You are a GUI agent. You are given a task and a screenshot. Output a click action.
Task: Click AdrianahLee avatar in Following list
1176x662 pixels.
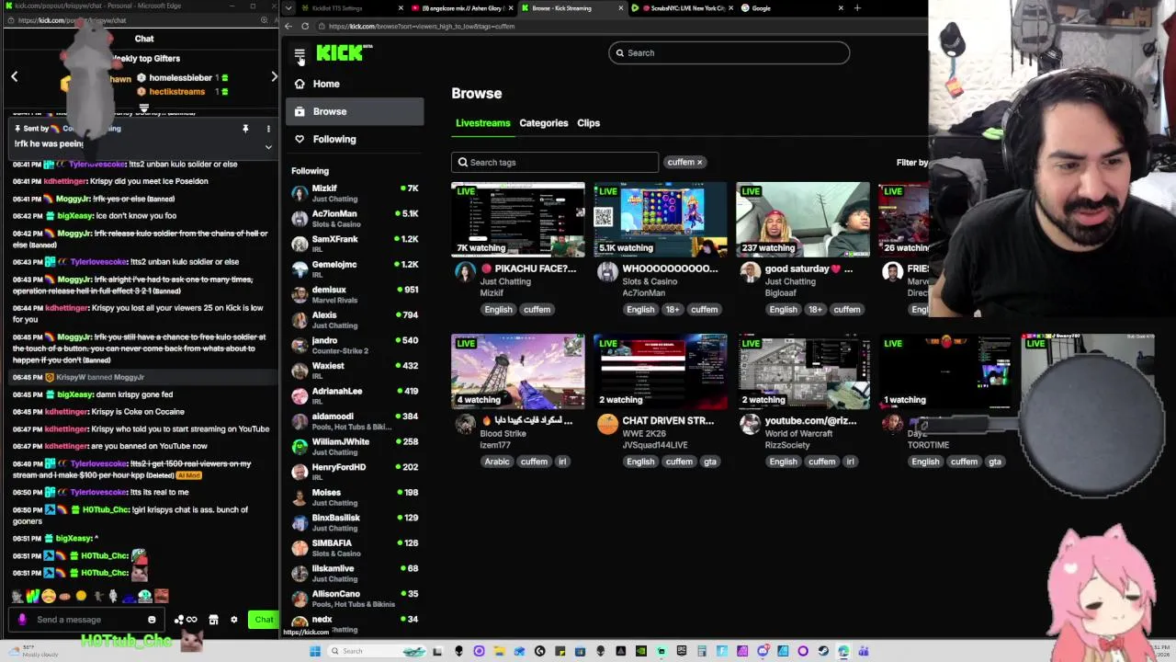(300, 396)
